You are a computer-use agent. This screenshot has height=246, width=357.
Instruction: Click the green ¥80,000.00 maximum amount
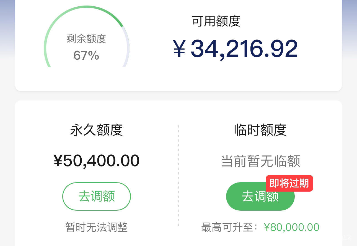click(292, 227)
